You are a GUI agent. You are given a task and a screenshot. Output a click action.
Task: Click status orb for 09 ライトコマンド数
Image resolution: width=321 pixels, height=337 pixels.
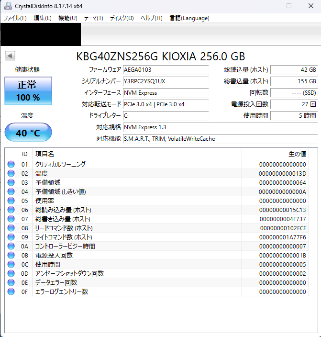point(11,237)
